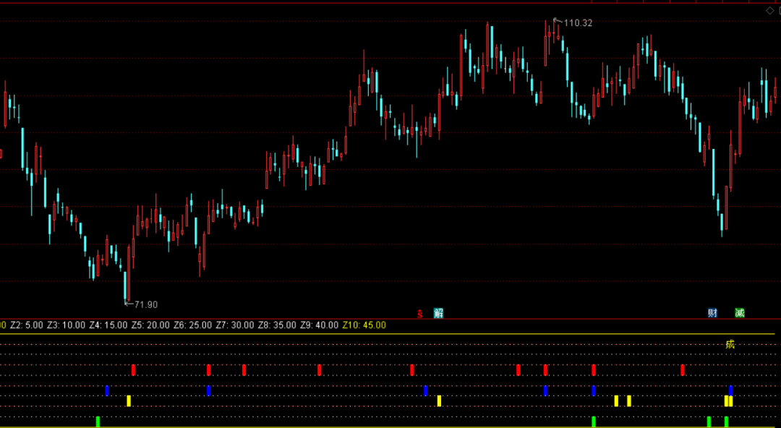Click the leftmost yellow signal marker
Screen dimensions: 781x428
pyautogui.click(x=129, y=401)
